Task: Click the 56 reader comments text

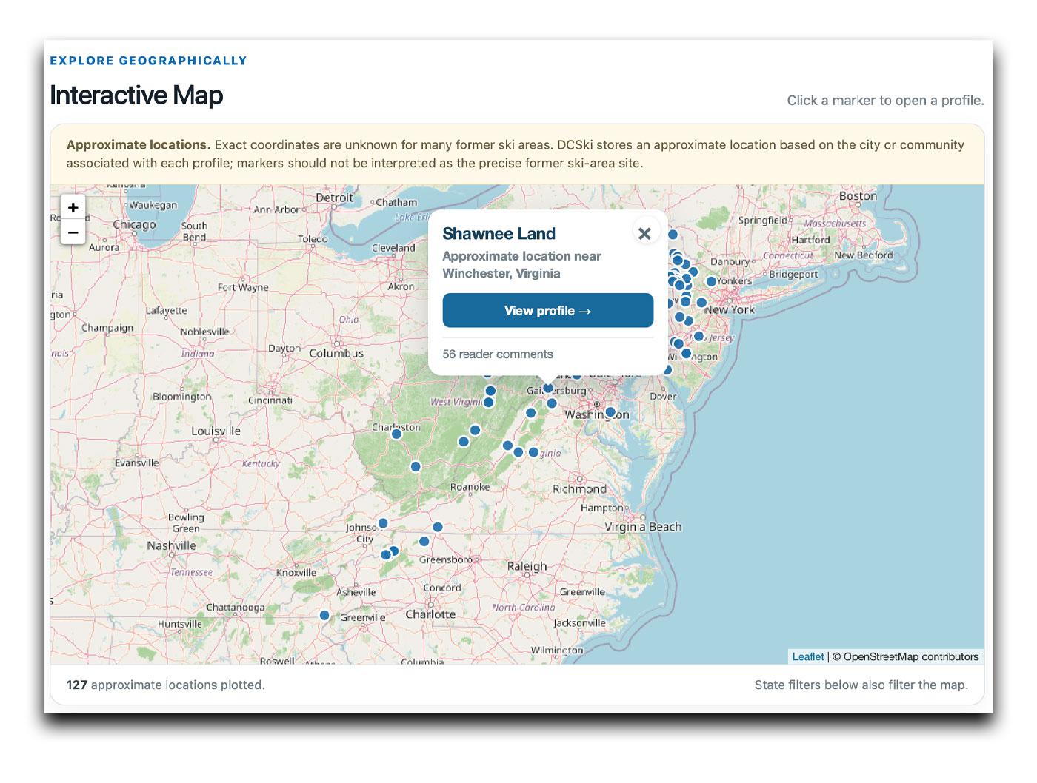Action: [498, 354]
